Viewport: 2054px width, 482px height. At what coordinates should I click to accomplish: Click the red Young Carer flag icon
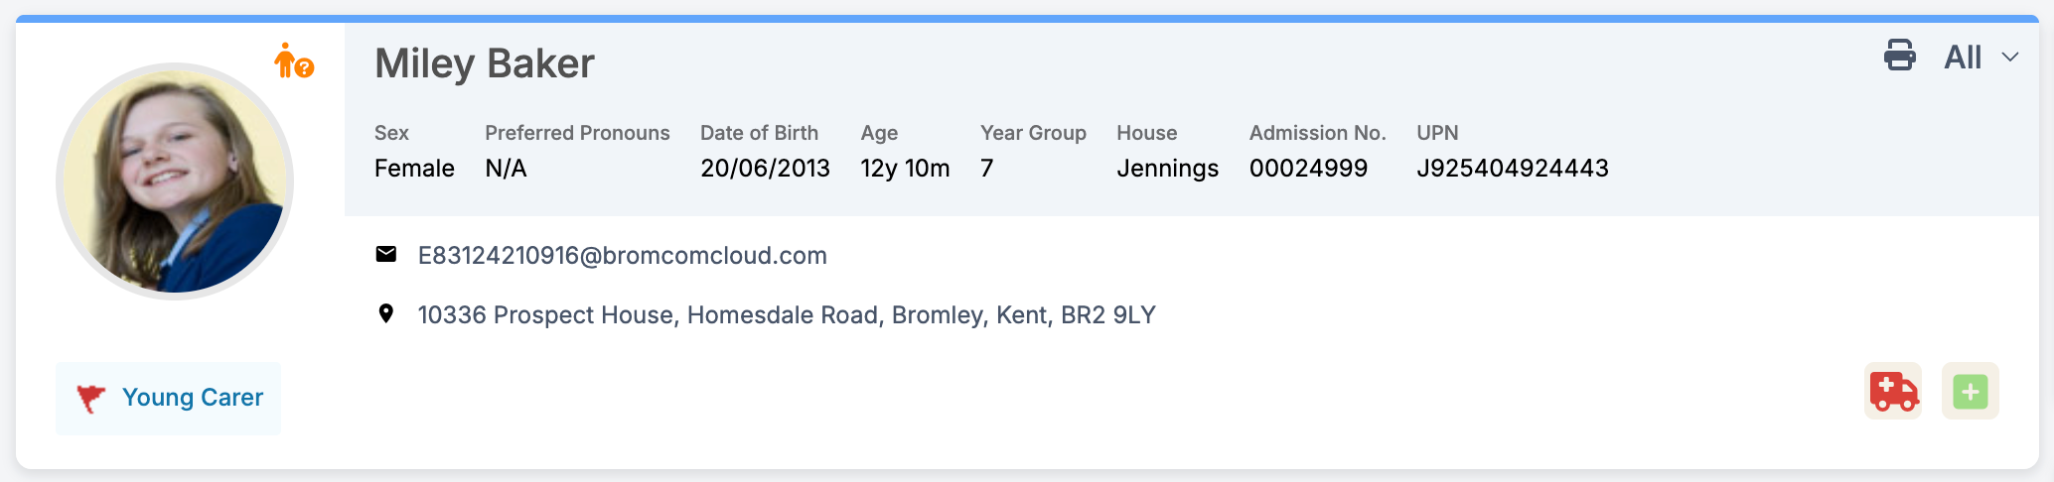pyautogui.click(x=90, y=399)
